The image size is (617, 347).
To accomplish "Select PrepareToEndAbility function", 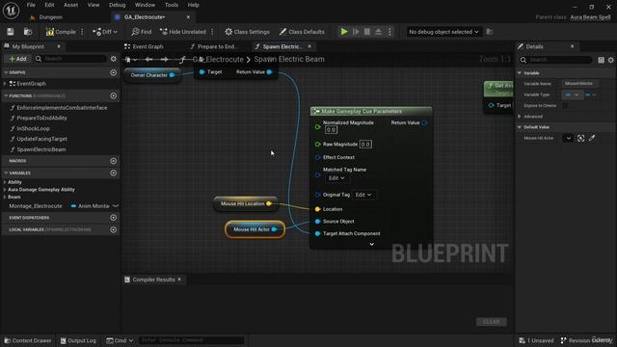I will 41,118.
